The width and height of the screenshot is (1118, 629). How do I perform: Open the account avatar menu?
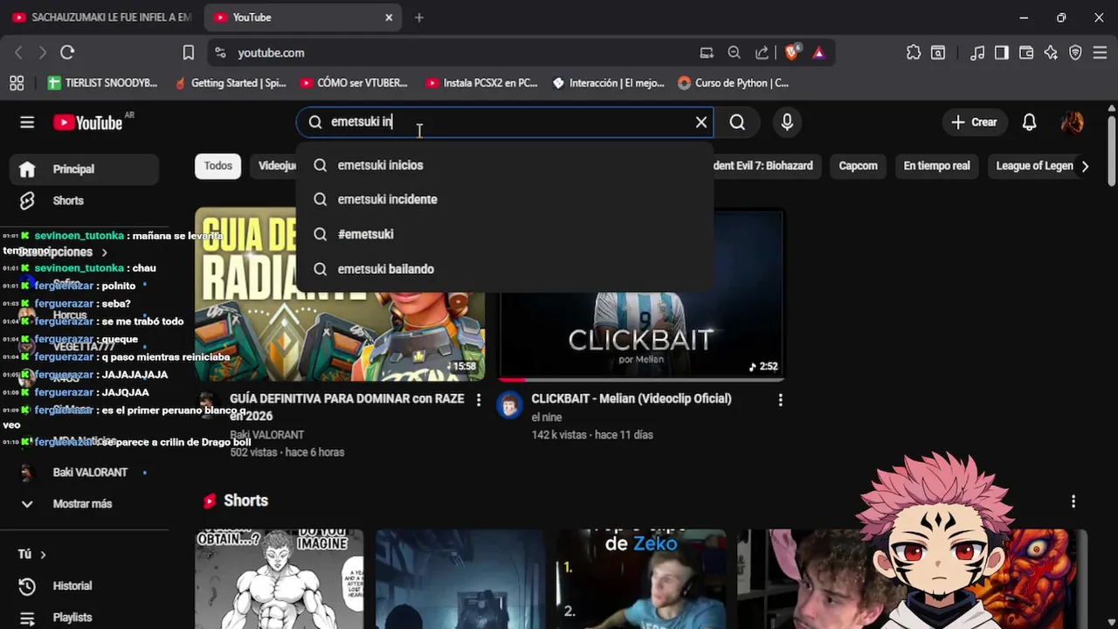1073,122
